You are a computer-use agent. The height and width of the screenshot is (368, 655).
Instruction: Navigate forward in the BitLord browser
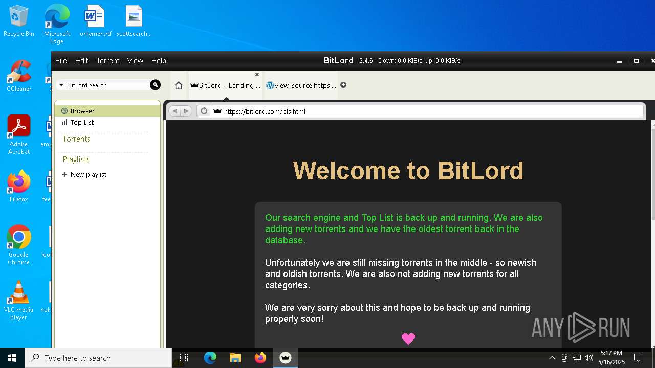pos(186,111)
